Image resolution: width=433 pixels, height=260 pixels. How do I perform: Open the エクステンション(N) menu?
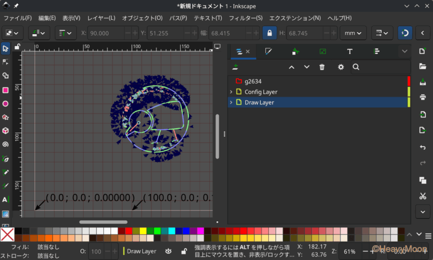295,18
